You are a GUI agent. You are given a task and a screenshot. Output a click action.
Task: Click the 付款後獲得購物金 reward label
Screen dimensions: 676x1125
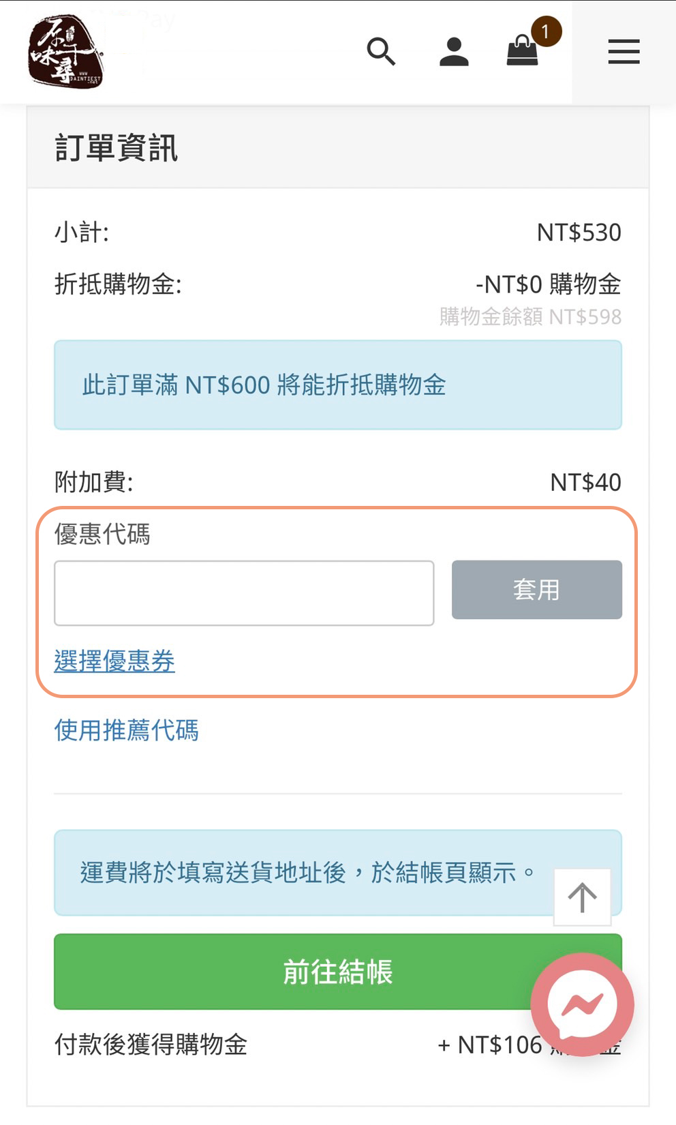click(151, 1045)
